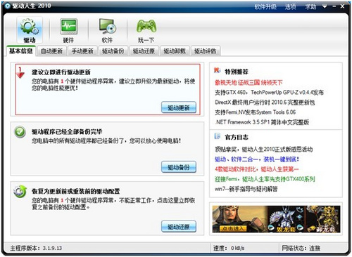Open the red 4款驱动软件对比 link
This screenshot has height=257, width=352.
[257, 169]
